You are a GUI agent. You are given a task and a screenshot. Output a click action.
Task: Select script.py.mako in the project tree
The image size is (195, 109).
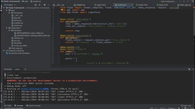pos(19,46)
